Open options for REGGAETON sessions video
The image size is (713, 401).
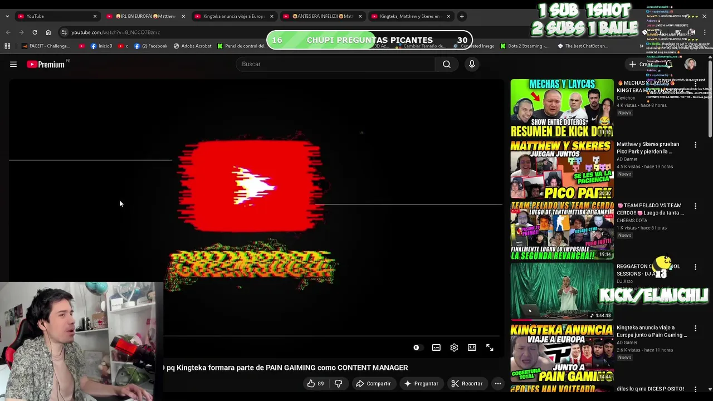point(695,267)
